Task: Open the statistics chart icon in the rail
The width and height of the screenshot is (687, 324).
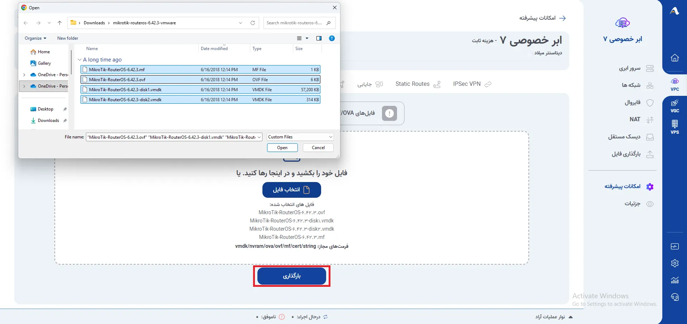Action: pyautogui.click(x=674, y=280)
